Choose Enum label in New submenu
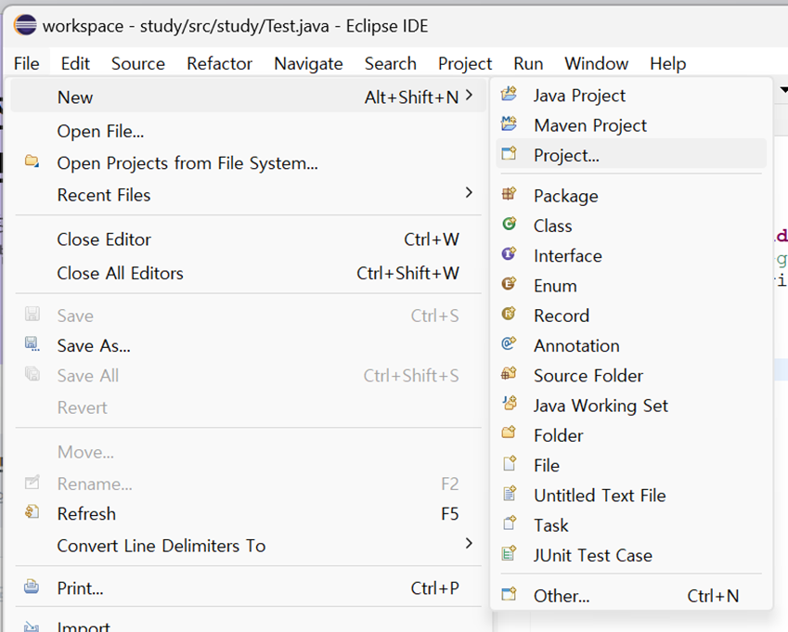 (x=555, y=286)
